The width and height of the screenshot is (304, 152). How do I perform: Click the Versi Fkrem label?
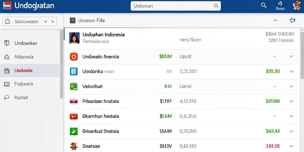tap(190, 40)
